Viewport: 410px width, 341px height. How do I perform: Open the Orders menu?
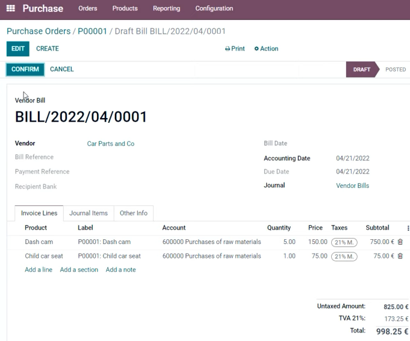[x=87, y=8]
